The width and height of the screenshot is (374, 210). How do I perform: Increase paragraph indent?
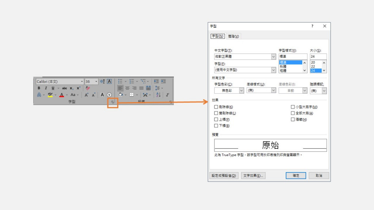[163, 81]
